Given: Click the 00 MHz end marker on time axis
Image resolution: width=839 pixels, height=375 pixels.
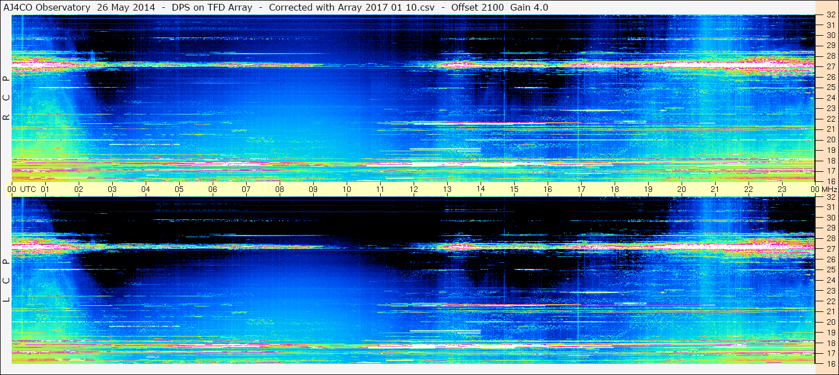Looking at the screenshot, I should pyautogui.click(x=823, y=189).
